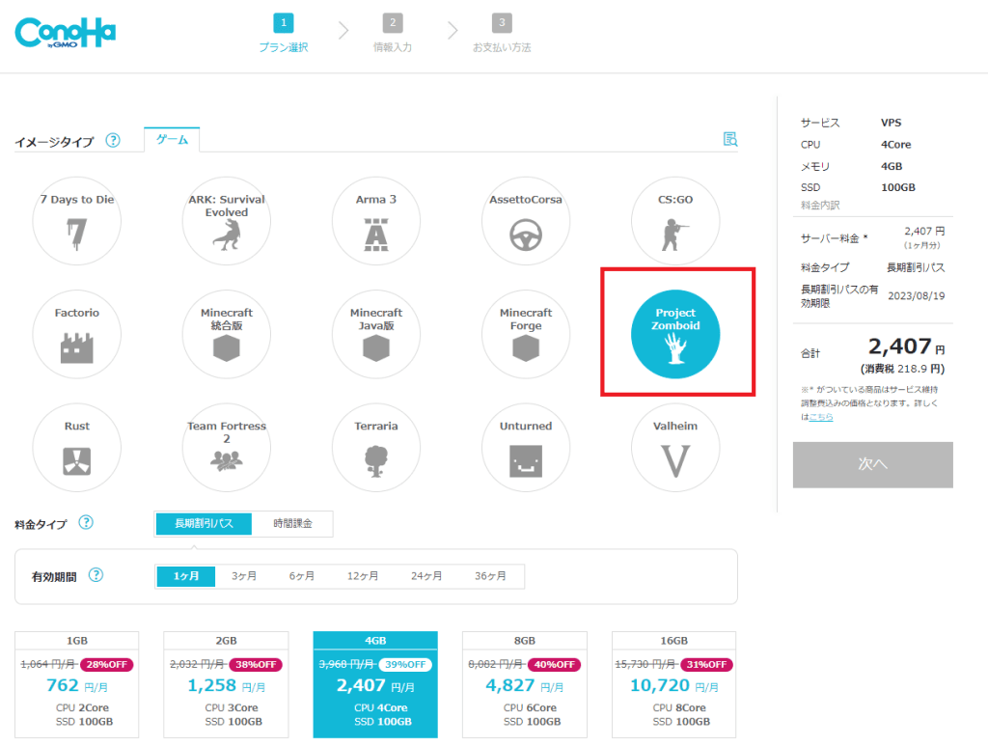Switch pricing type to 時間課金
988x747 pixels.
pyautogui.click(x=292, y=523)
